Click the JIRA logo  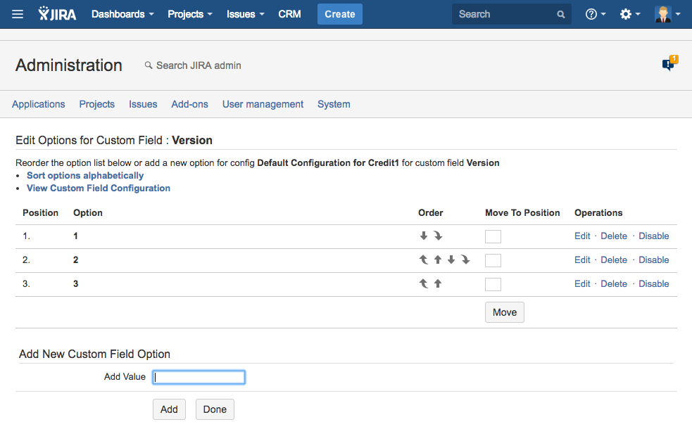click(x=58, y=14)
